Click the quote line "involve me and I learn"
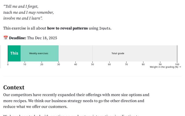Image resolution: width=185 pixels, height=116 pixels. pyautogui.click(x=23, y=18)
